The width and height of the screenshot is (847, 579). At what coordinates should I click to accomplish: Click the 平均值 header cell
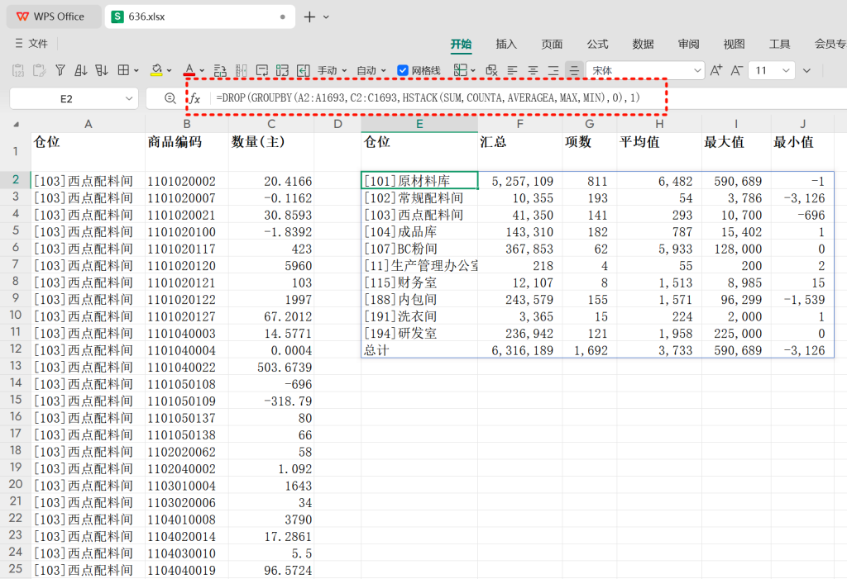[659, 151]
